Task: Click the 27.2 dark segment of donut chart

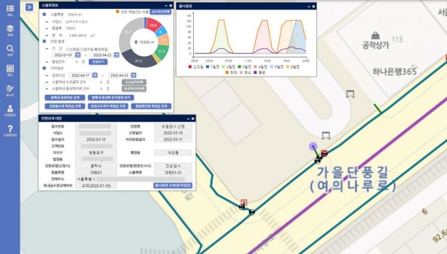Action: tap(138, 61)
